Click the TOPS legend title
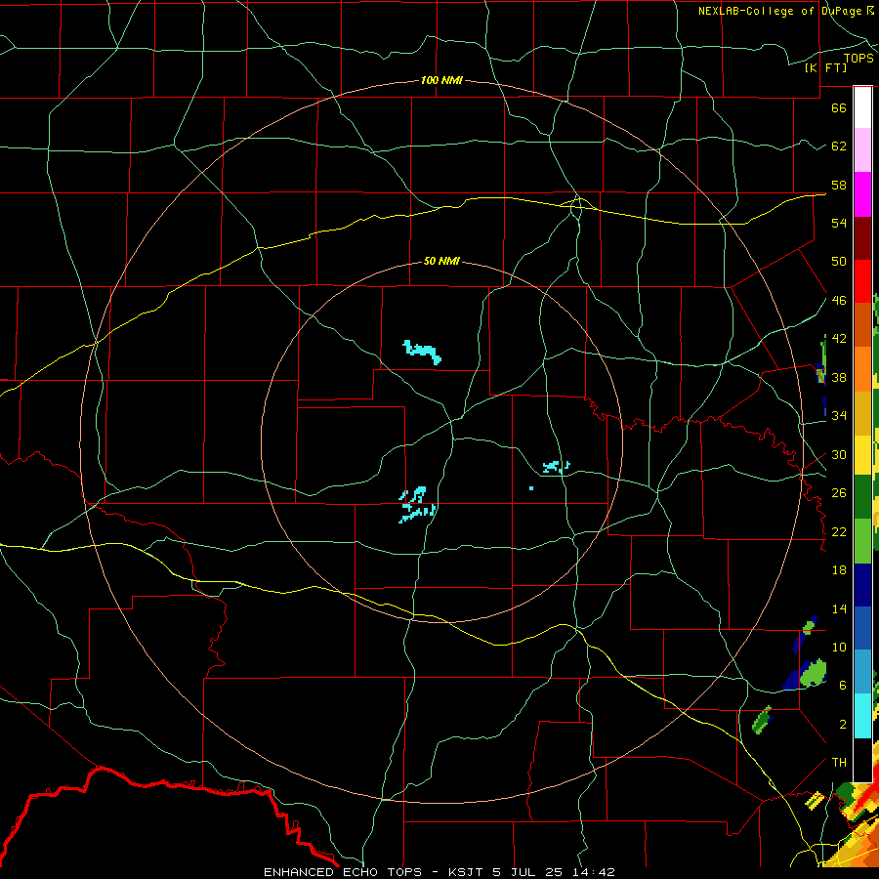The image size is (879, 879). [858, 59]
